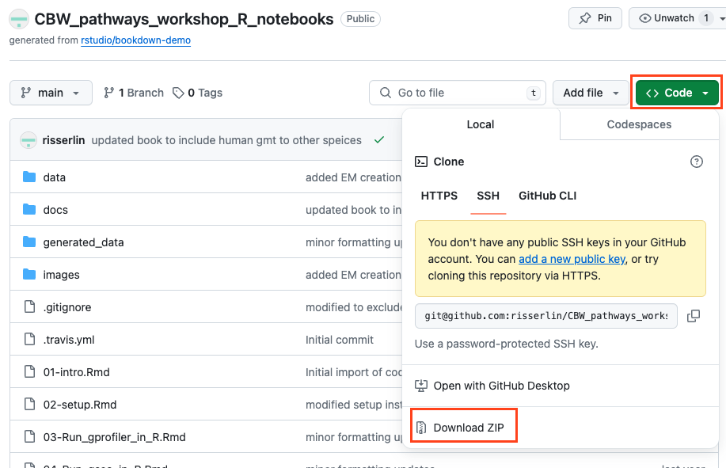The height and width of the screenshot is (468, 726).
Task: Select the HTTPS clone option
Action: coord(439,196)
